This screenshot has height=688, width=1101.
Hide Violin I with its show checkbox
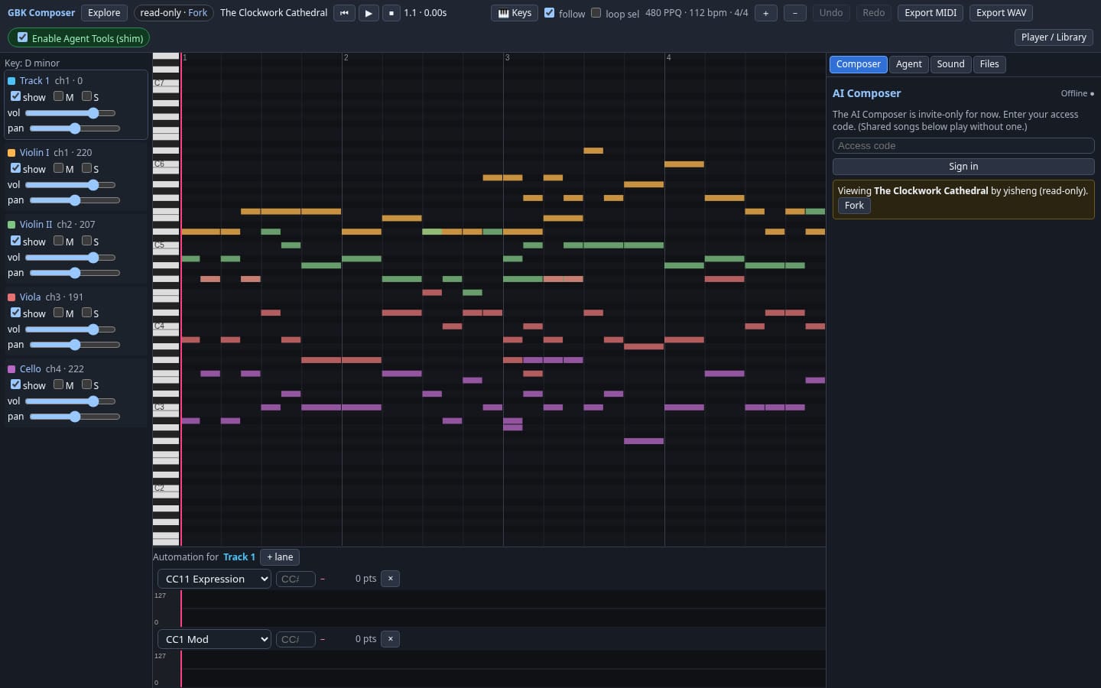(15, 168)
